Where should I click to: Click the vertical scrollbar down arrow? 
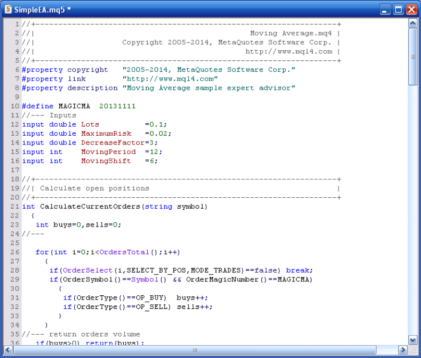click(413, 339)
